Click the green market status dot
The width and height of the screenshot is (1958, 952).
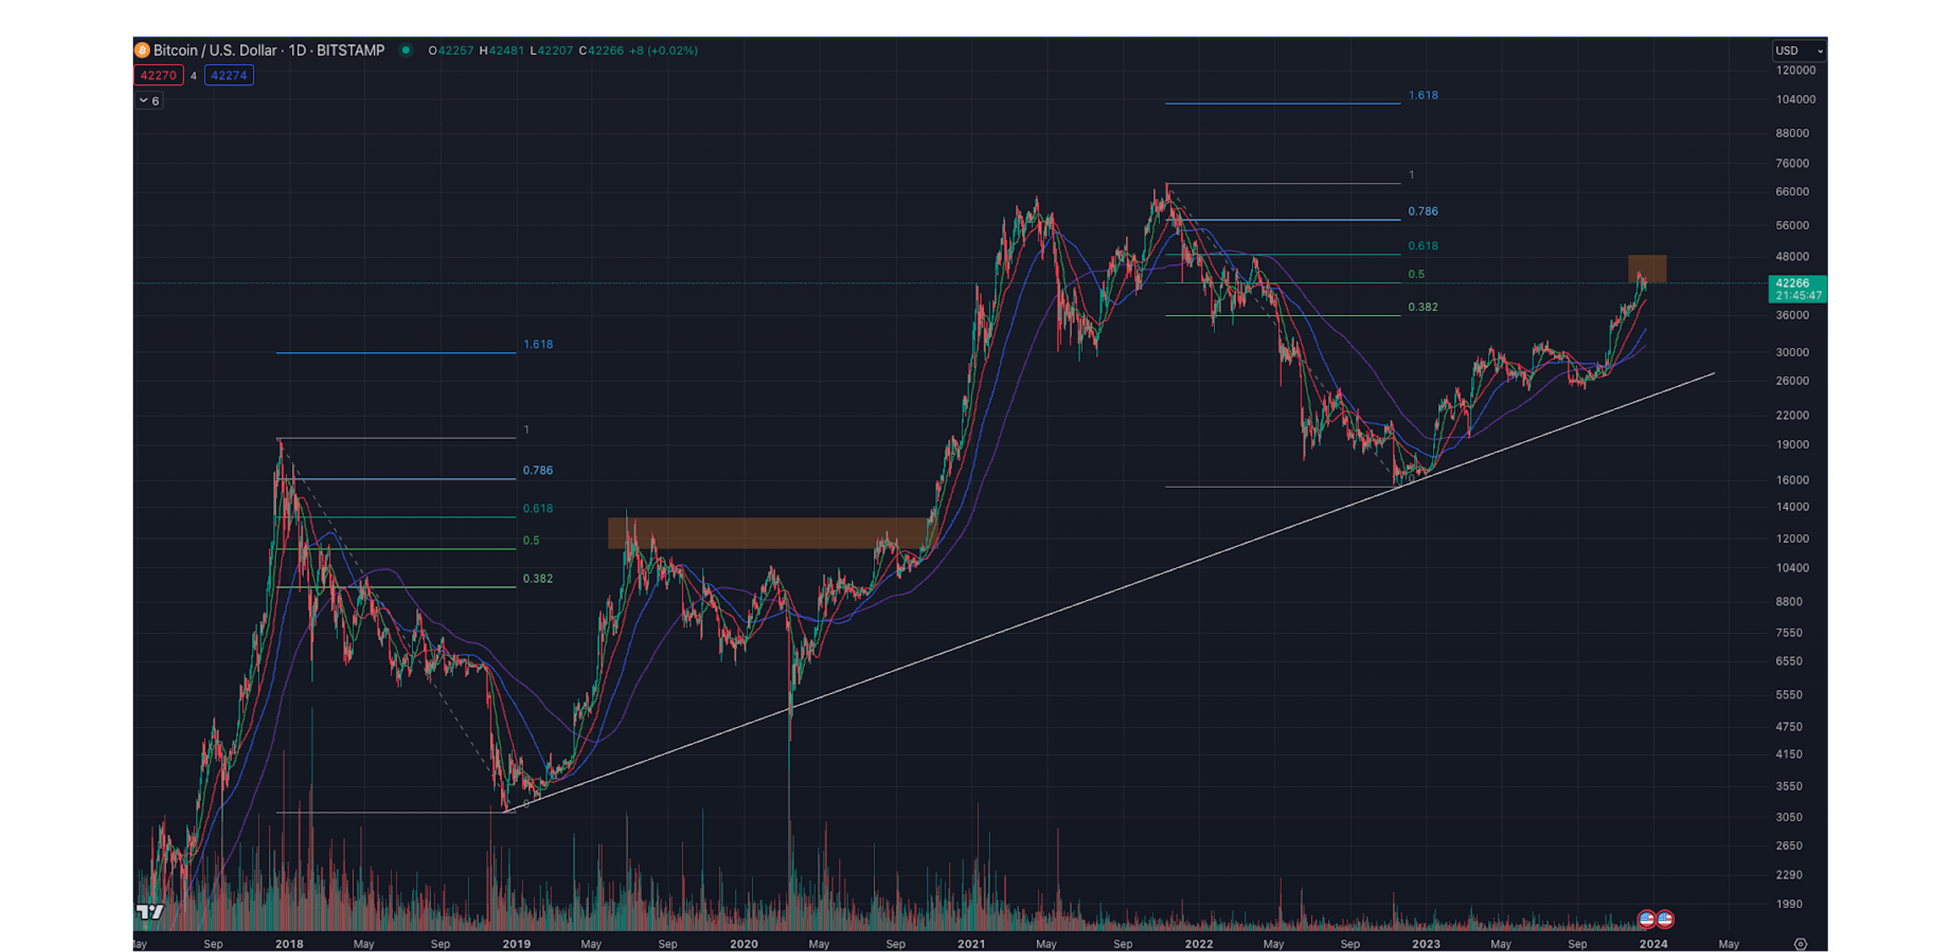click(406, 50)
